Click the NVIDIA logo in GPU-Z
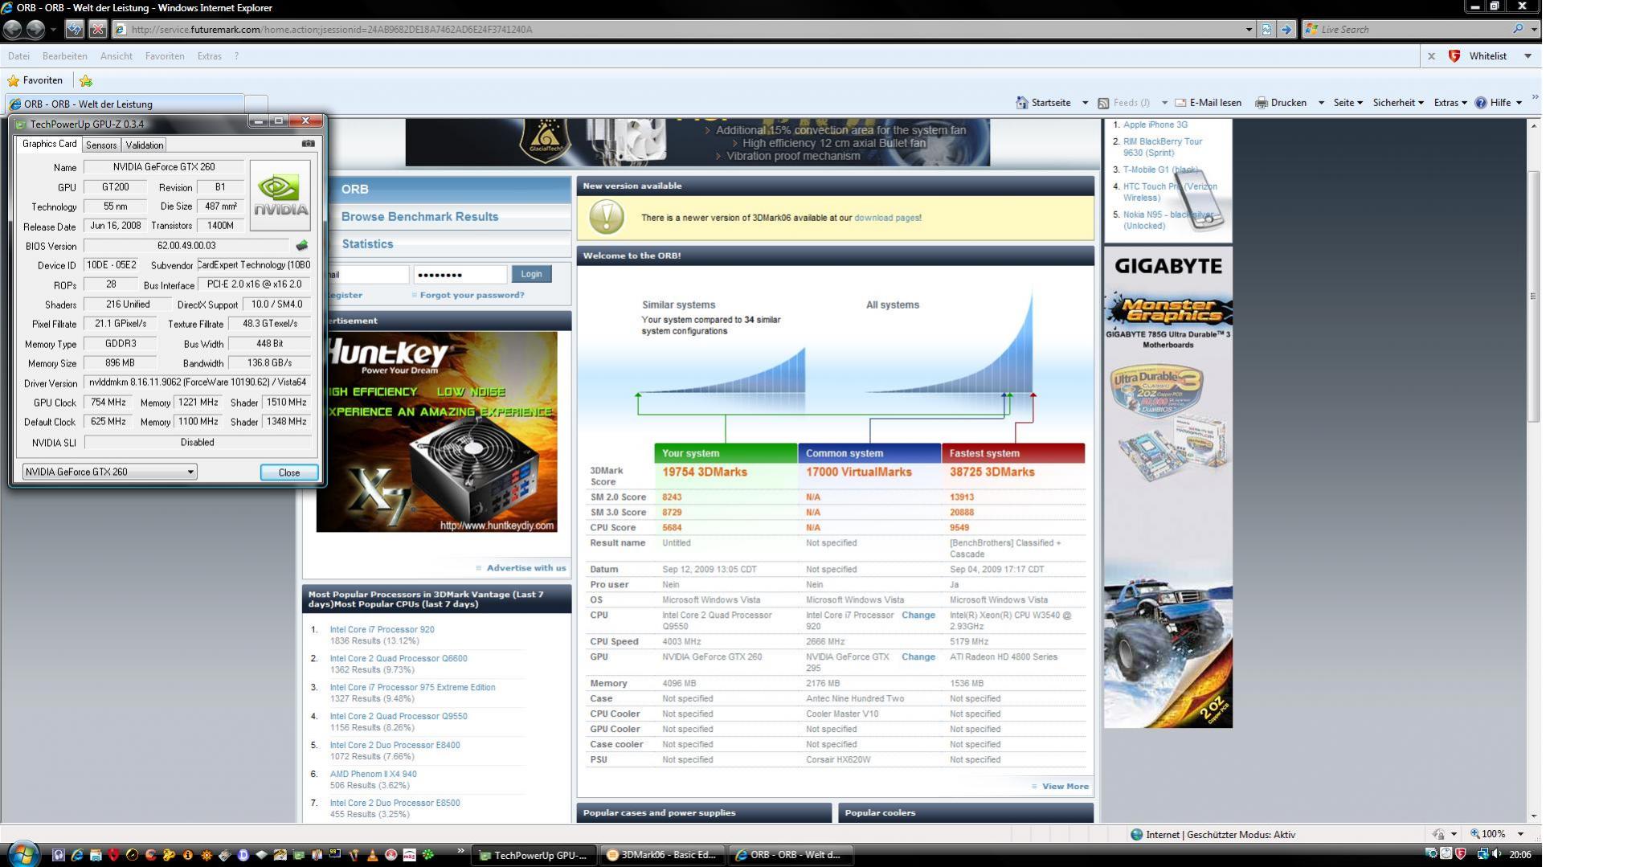1644x867 pixels. (x=280, y=195)
